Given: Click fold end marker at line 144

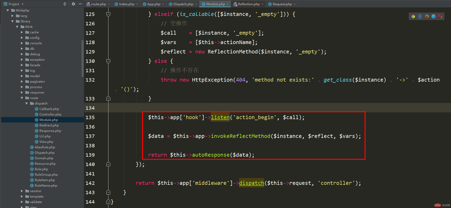Looking at the screenshot, I should coord(108,202).
